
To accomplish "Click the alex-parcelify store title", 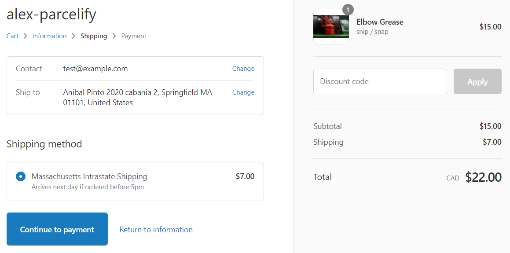I will tap(51, 15).
